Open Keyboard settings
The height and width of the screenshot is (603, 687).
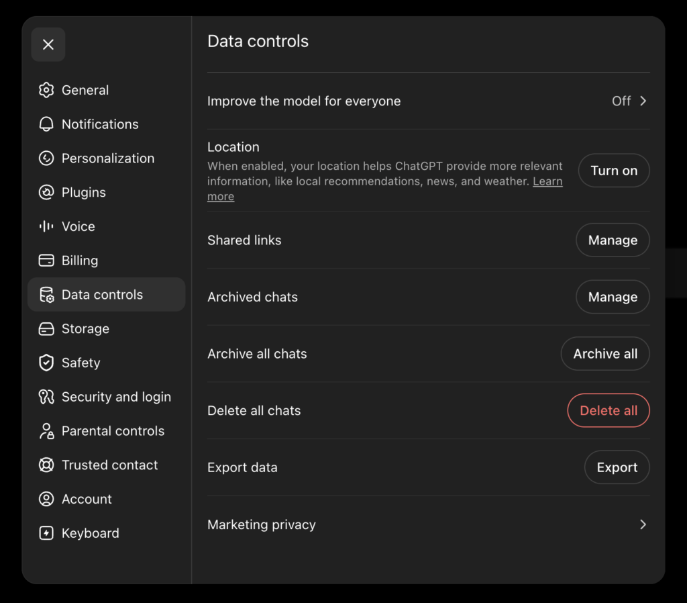[107, 533]
